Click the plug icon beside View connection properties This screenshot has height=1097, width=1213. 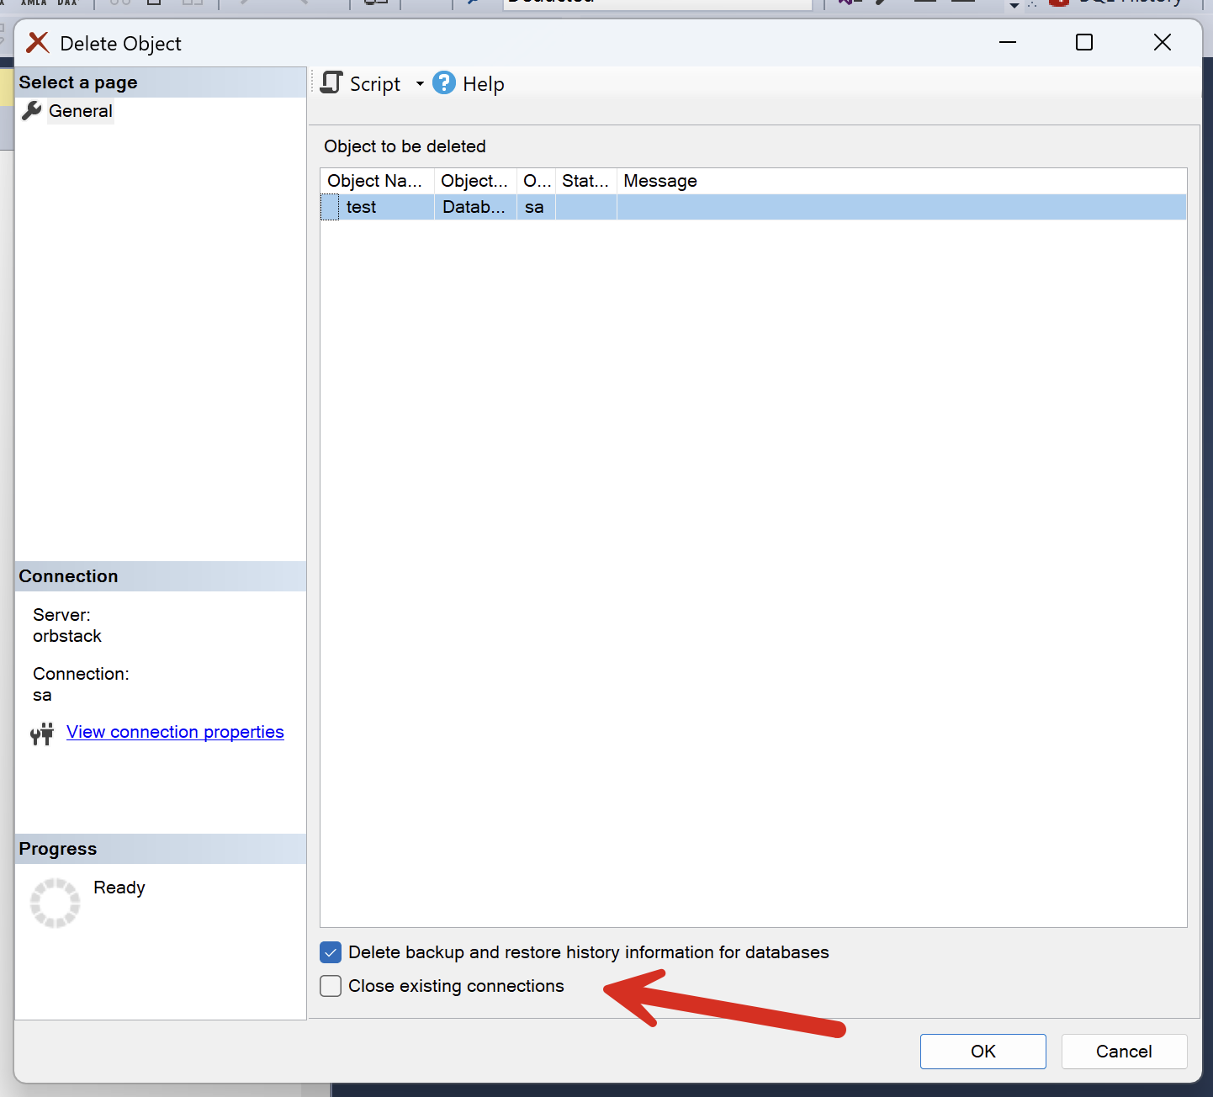(41, 733)
